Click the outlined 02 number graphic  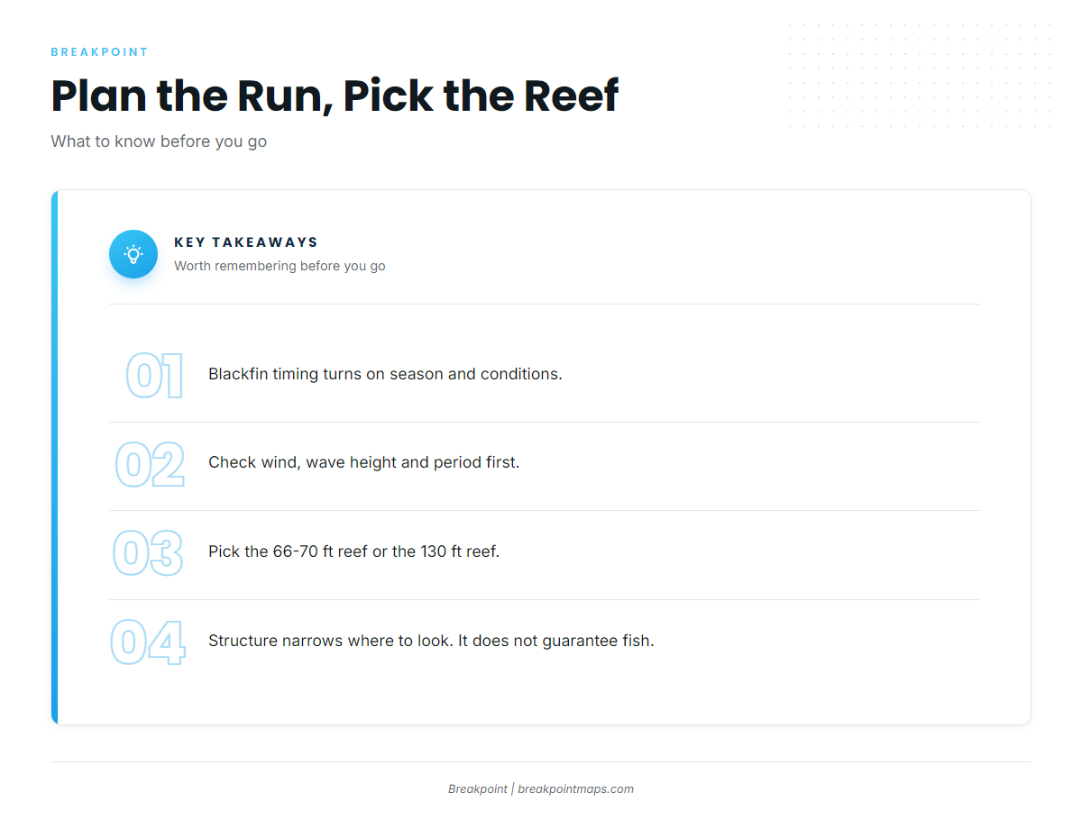click(150, 464)
